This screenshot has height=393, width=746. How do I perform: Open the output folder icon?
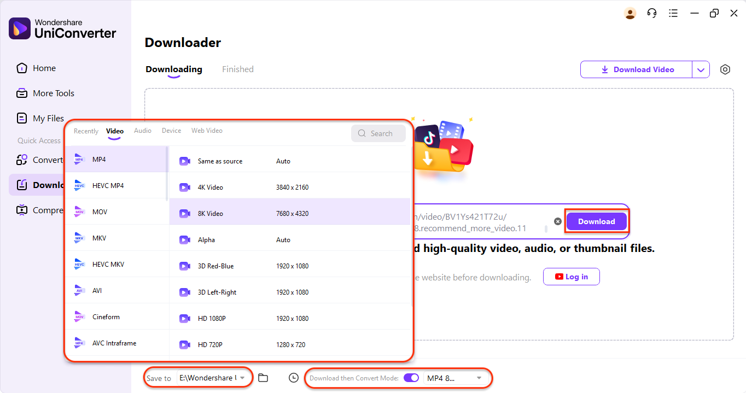[263, 378]
